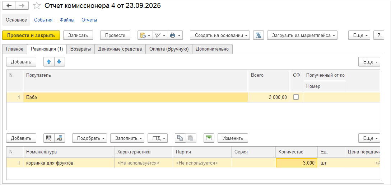This screenshot has width=391, height=185.
Task: Click 'Характеристика' cell '<Не используется>'
Action: 143,163
